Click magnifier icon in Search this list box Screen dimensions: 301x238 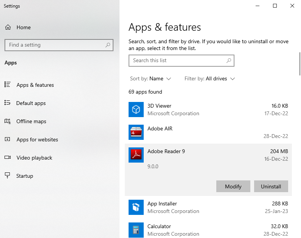(229, 61)
